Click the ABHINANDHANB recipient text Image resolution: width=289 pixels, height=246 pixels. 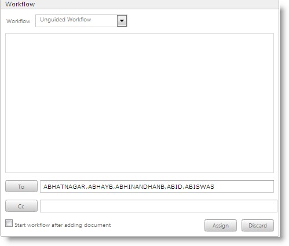(x=140, y=186)
